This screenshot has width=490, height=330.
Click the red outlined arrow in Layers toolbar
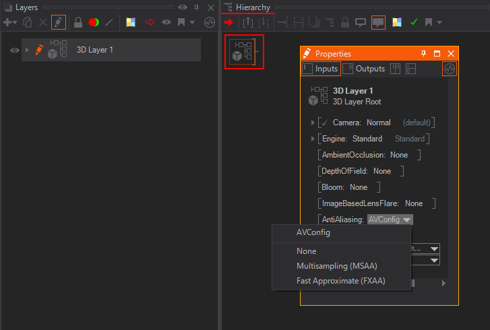point(150,22)
